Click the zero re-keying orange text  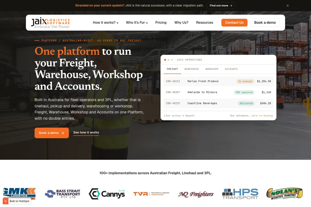tap(262, 116)
